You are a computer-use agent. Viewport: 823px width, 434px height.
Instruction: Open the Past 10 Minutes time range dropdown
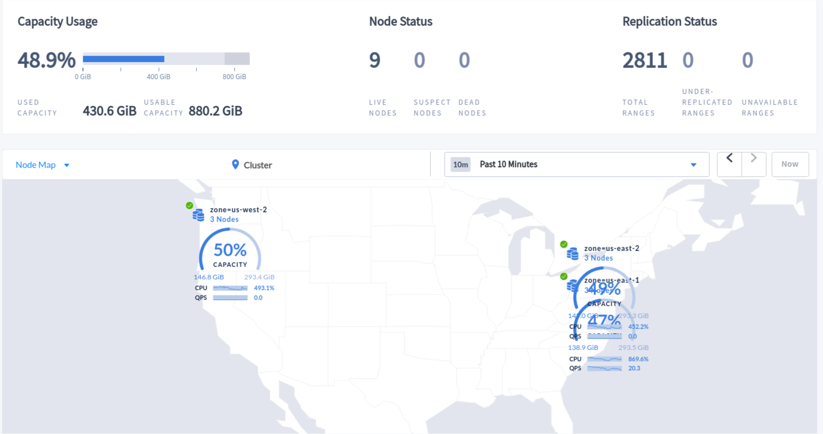693,164
